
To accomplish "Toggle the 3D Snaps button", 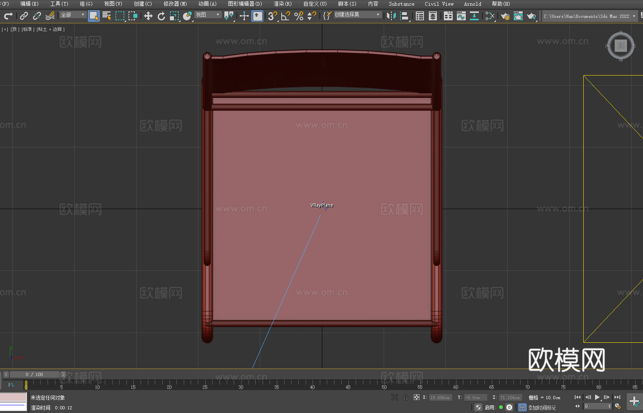I will [x=273, y=16].
